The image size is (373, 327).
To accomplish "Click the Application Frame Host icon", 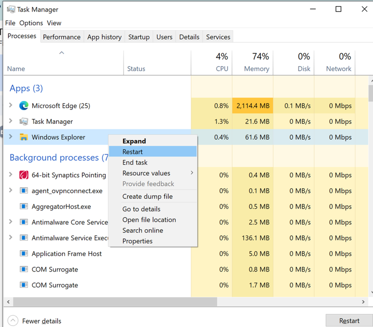I will (x=24, y=253).
